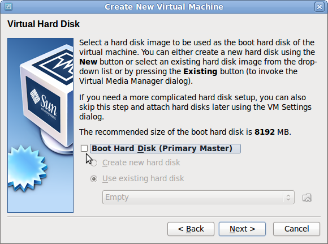The image size is (328, 244).
Task: Click the Create New Virtual Machine title bar
Action: coord(164,7)
